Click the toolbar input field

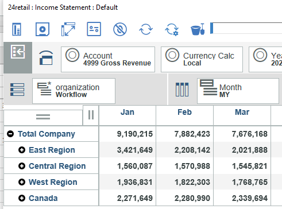coord(246,28)
